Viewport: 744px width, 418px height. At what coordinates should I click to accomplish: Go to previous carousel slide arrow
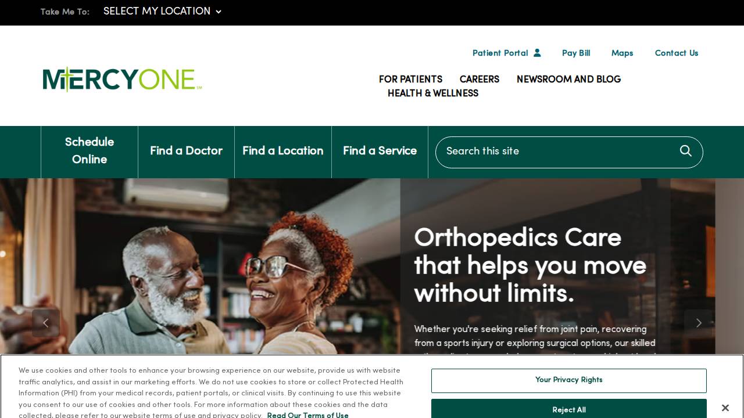click(46, 323)
